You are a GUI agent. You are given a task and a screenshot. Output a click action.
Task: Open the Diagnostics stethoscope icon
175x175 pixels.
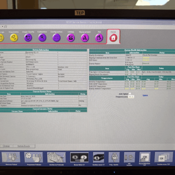(14, 38)
